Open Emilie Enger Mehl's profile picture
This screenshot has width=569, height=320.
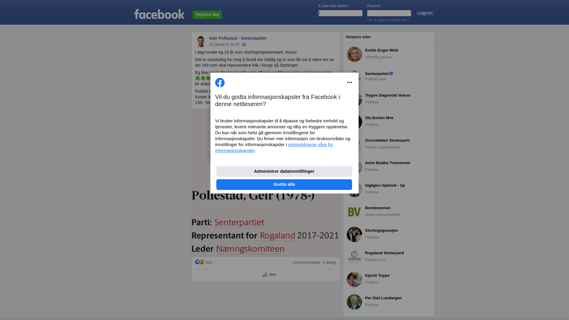(354, 54)
